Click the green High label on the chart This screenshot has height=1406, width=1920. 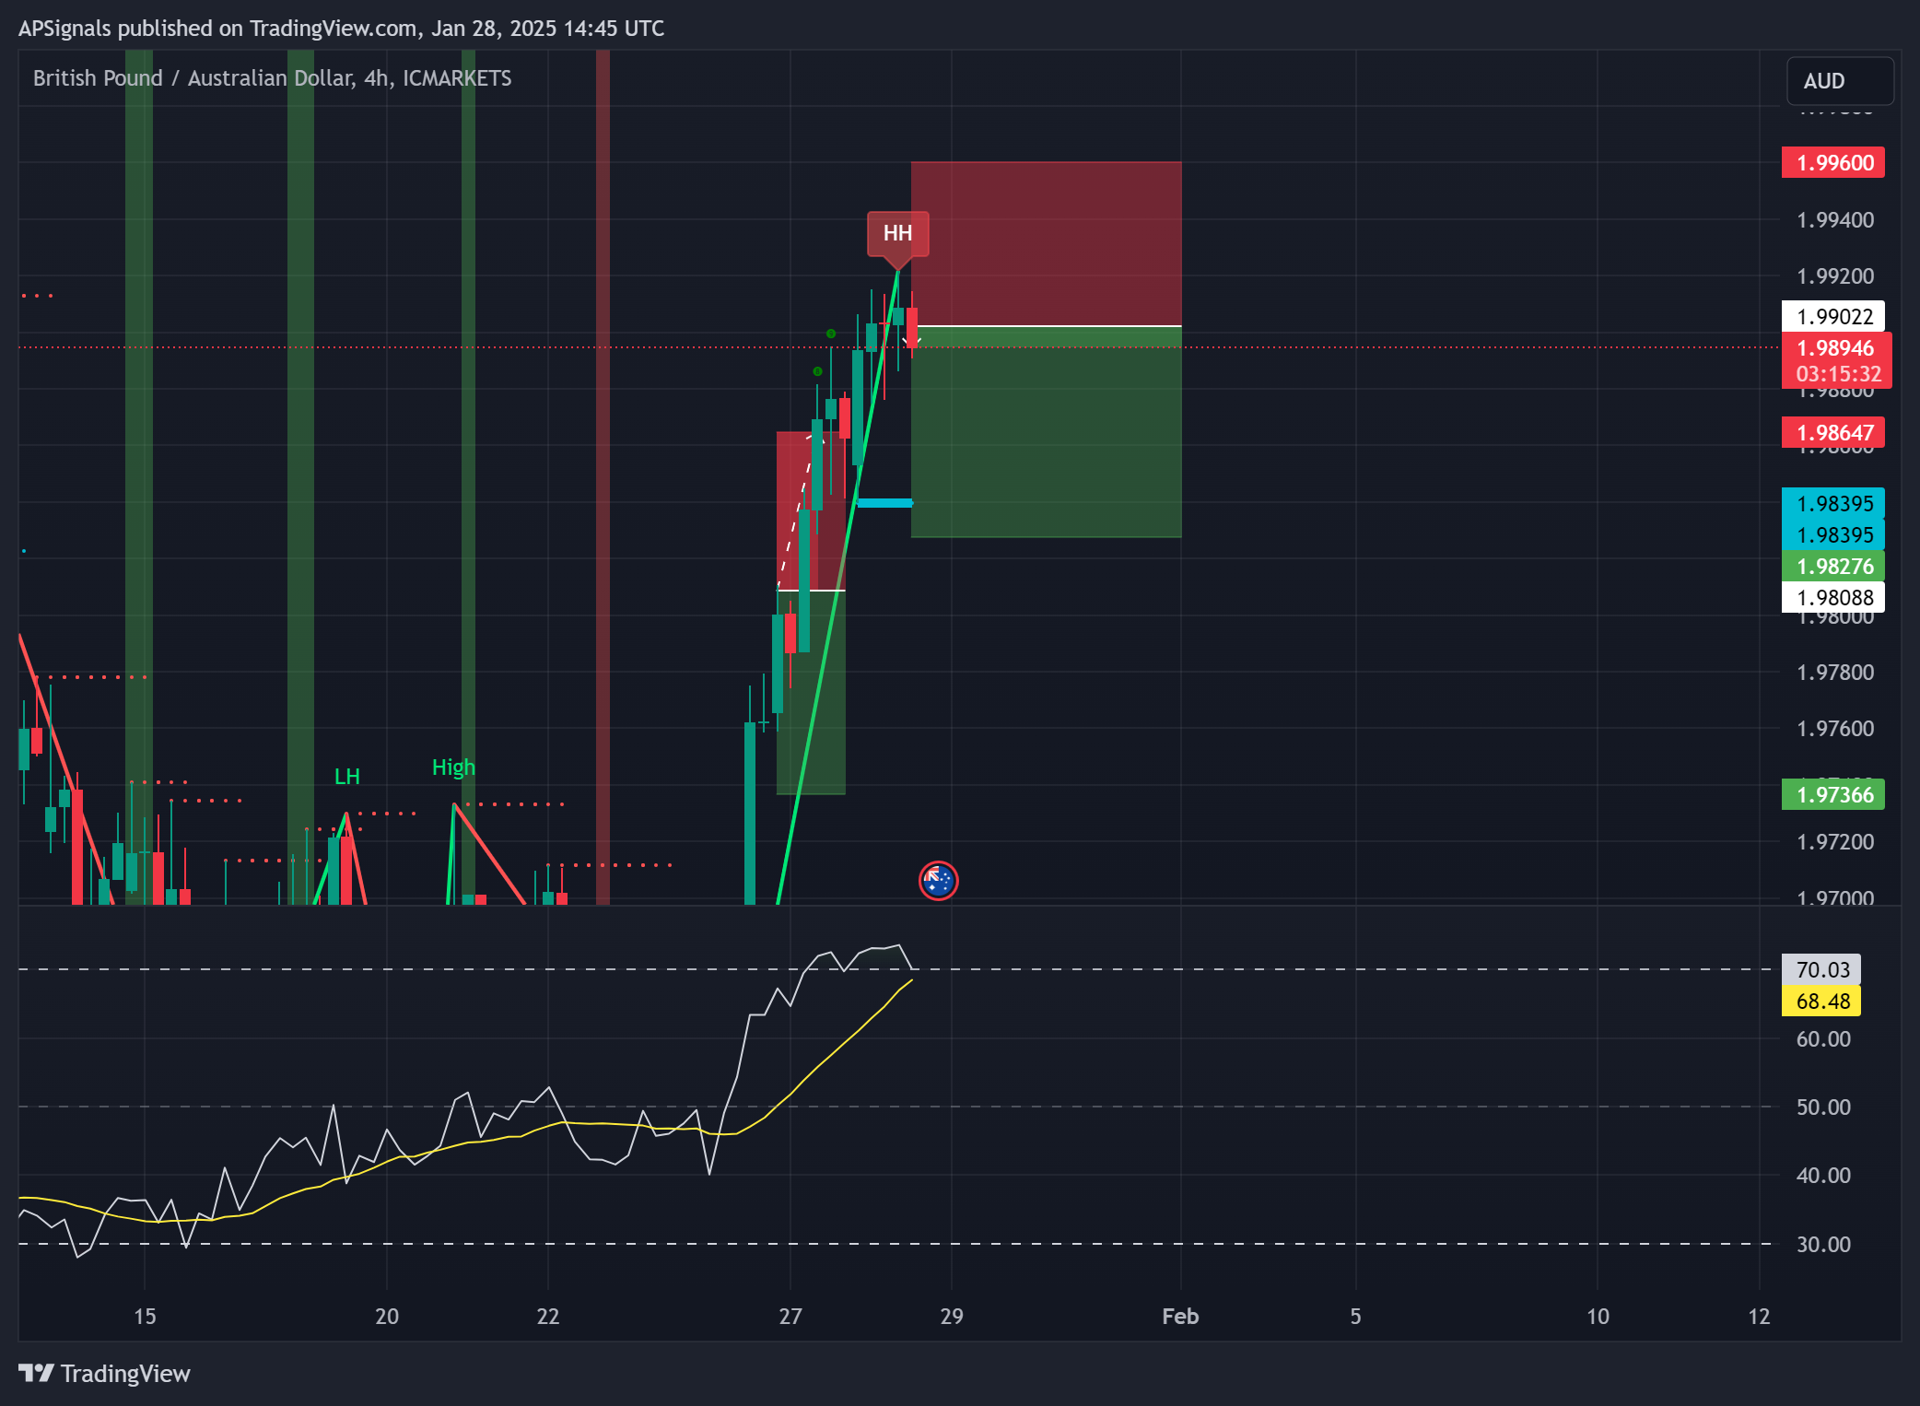(x=453, y=767)
